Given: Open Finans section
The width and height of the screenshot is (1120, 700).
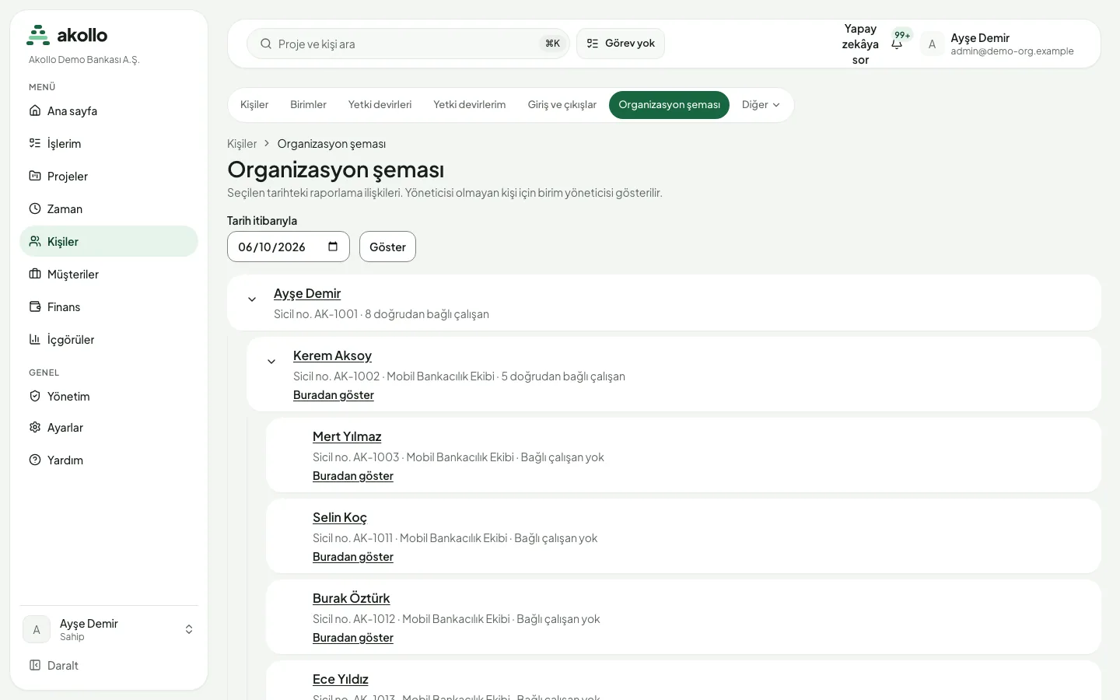Looking at the screenshot, I should click(x=109, y=306).
